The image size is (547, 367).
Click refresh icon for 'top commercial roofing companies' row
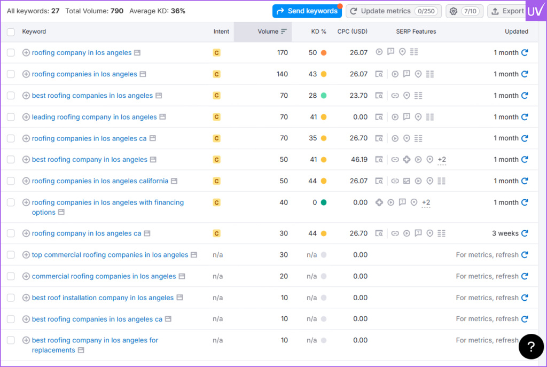525,255
